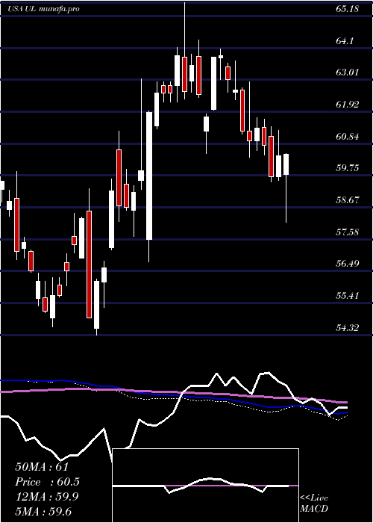373x523 pixels.
Task: Click the 56.49 price level label
Action: pyautogui.click(x=348, y=264)
